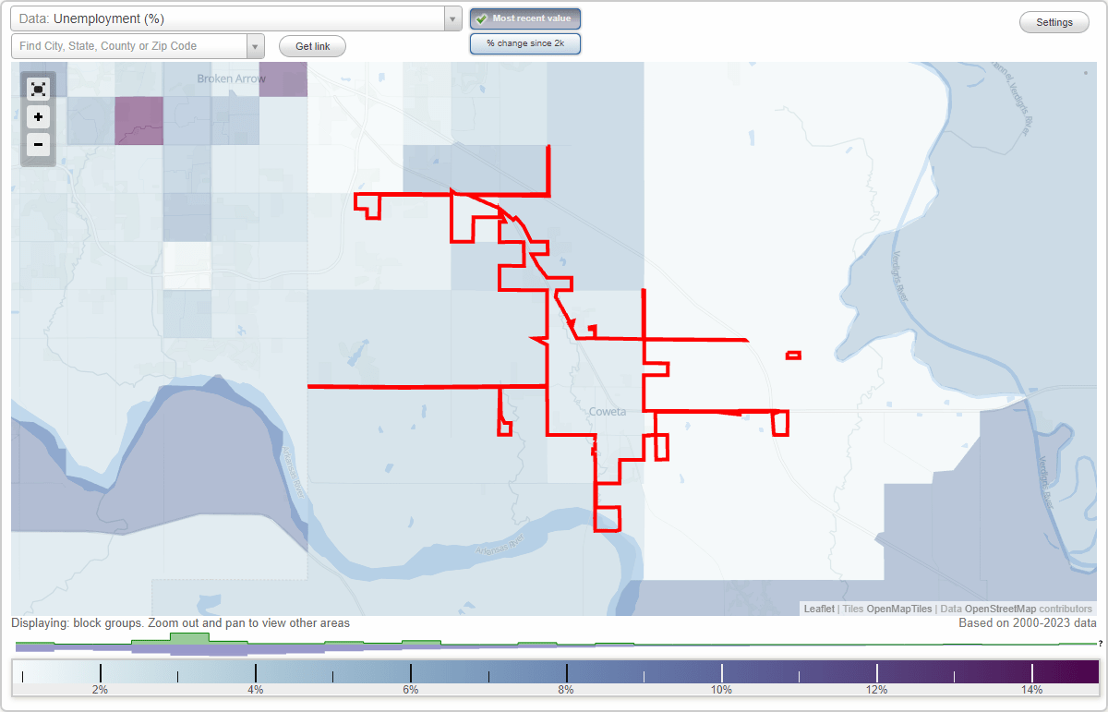Click the 8% mark on the color legend
The width and height of the screenshot is (1108, 712).
pos(566,690)
